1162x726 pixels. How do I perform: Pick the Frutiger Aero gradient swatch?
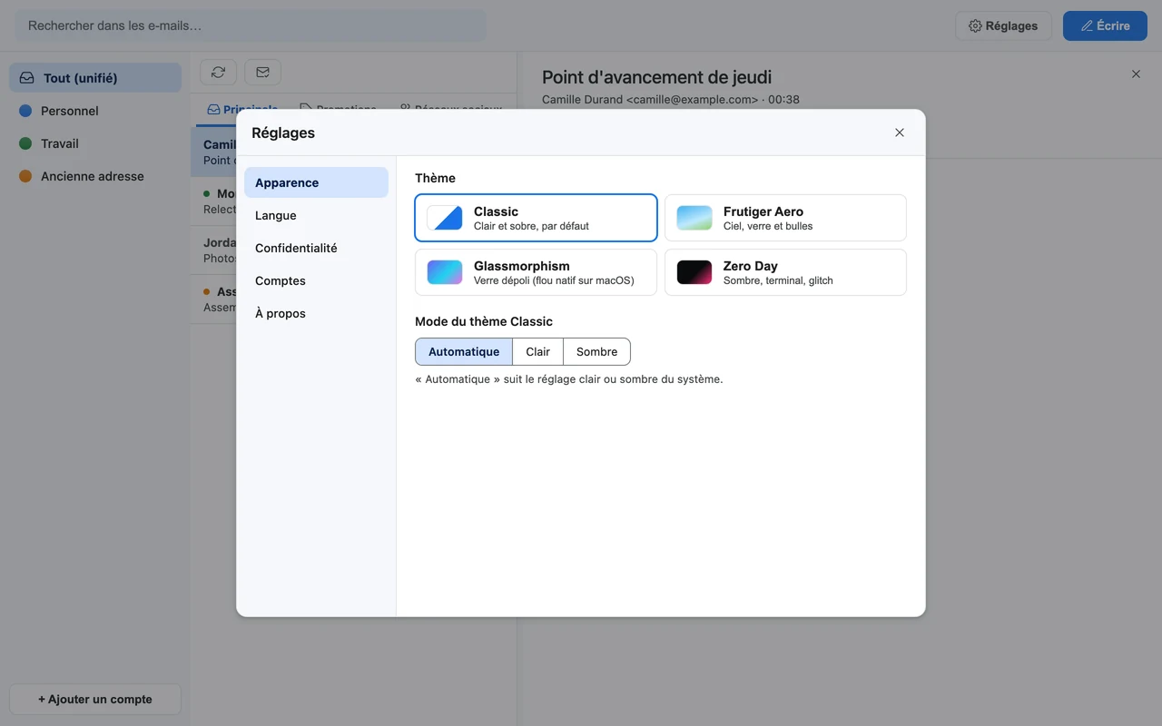pyautogui.click(x=694, y=218)
